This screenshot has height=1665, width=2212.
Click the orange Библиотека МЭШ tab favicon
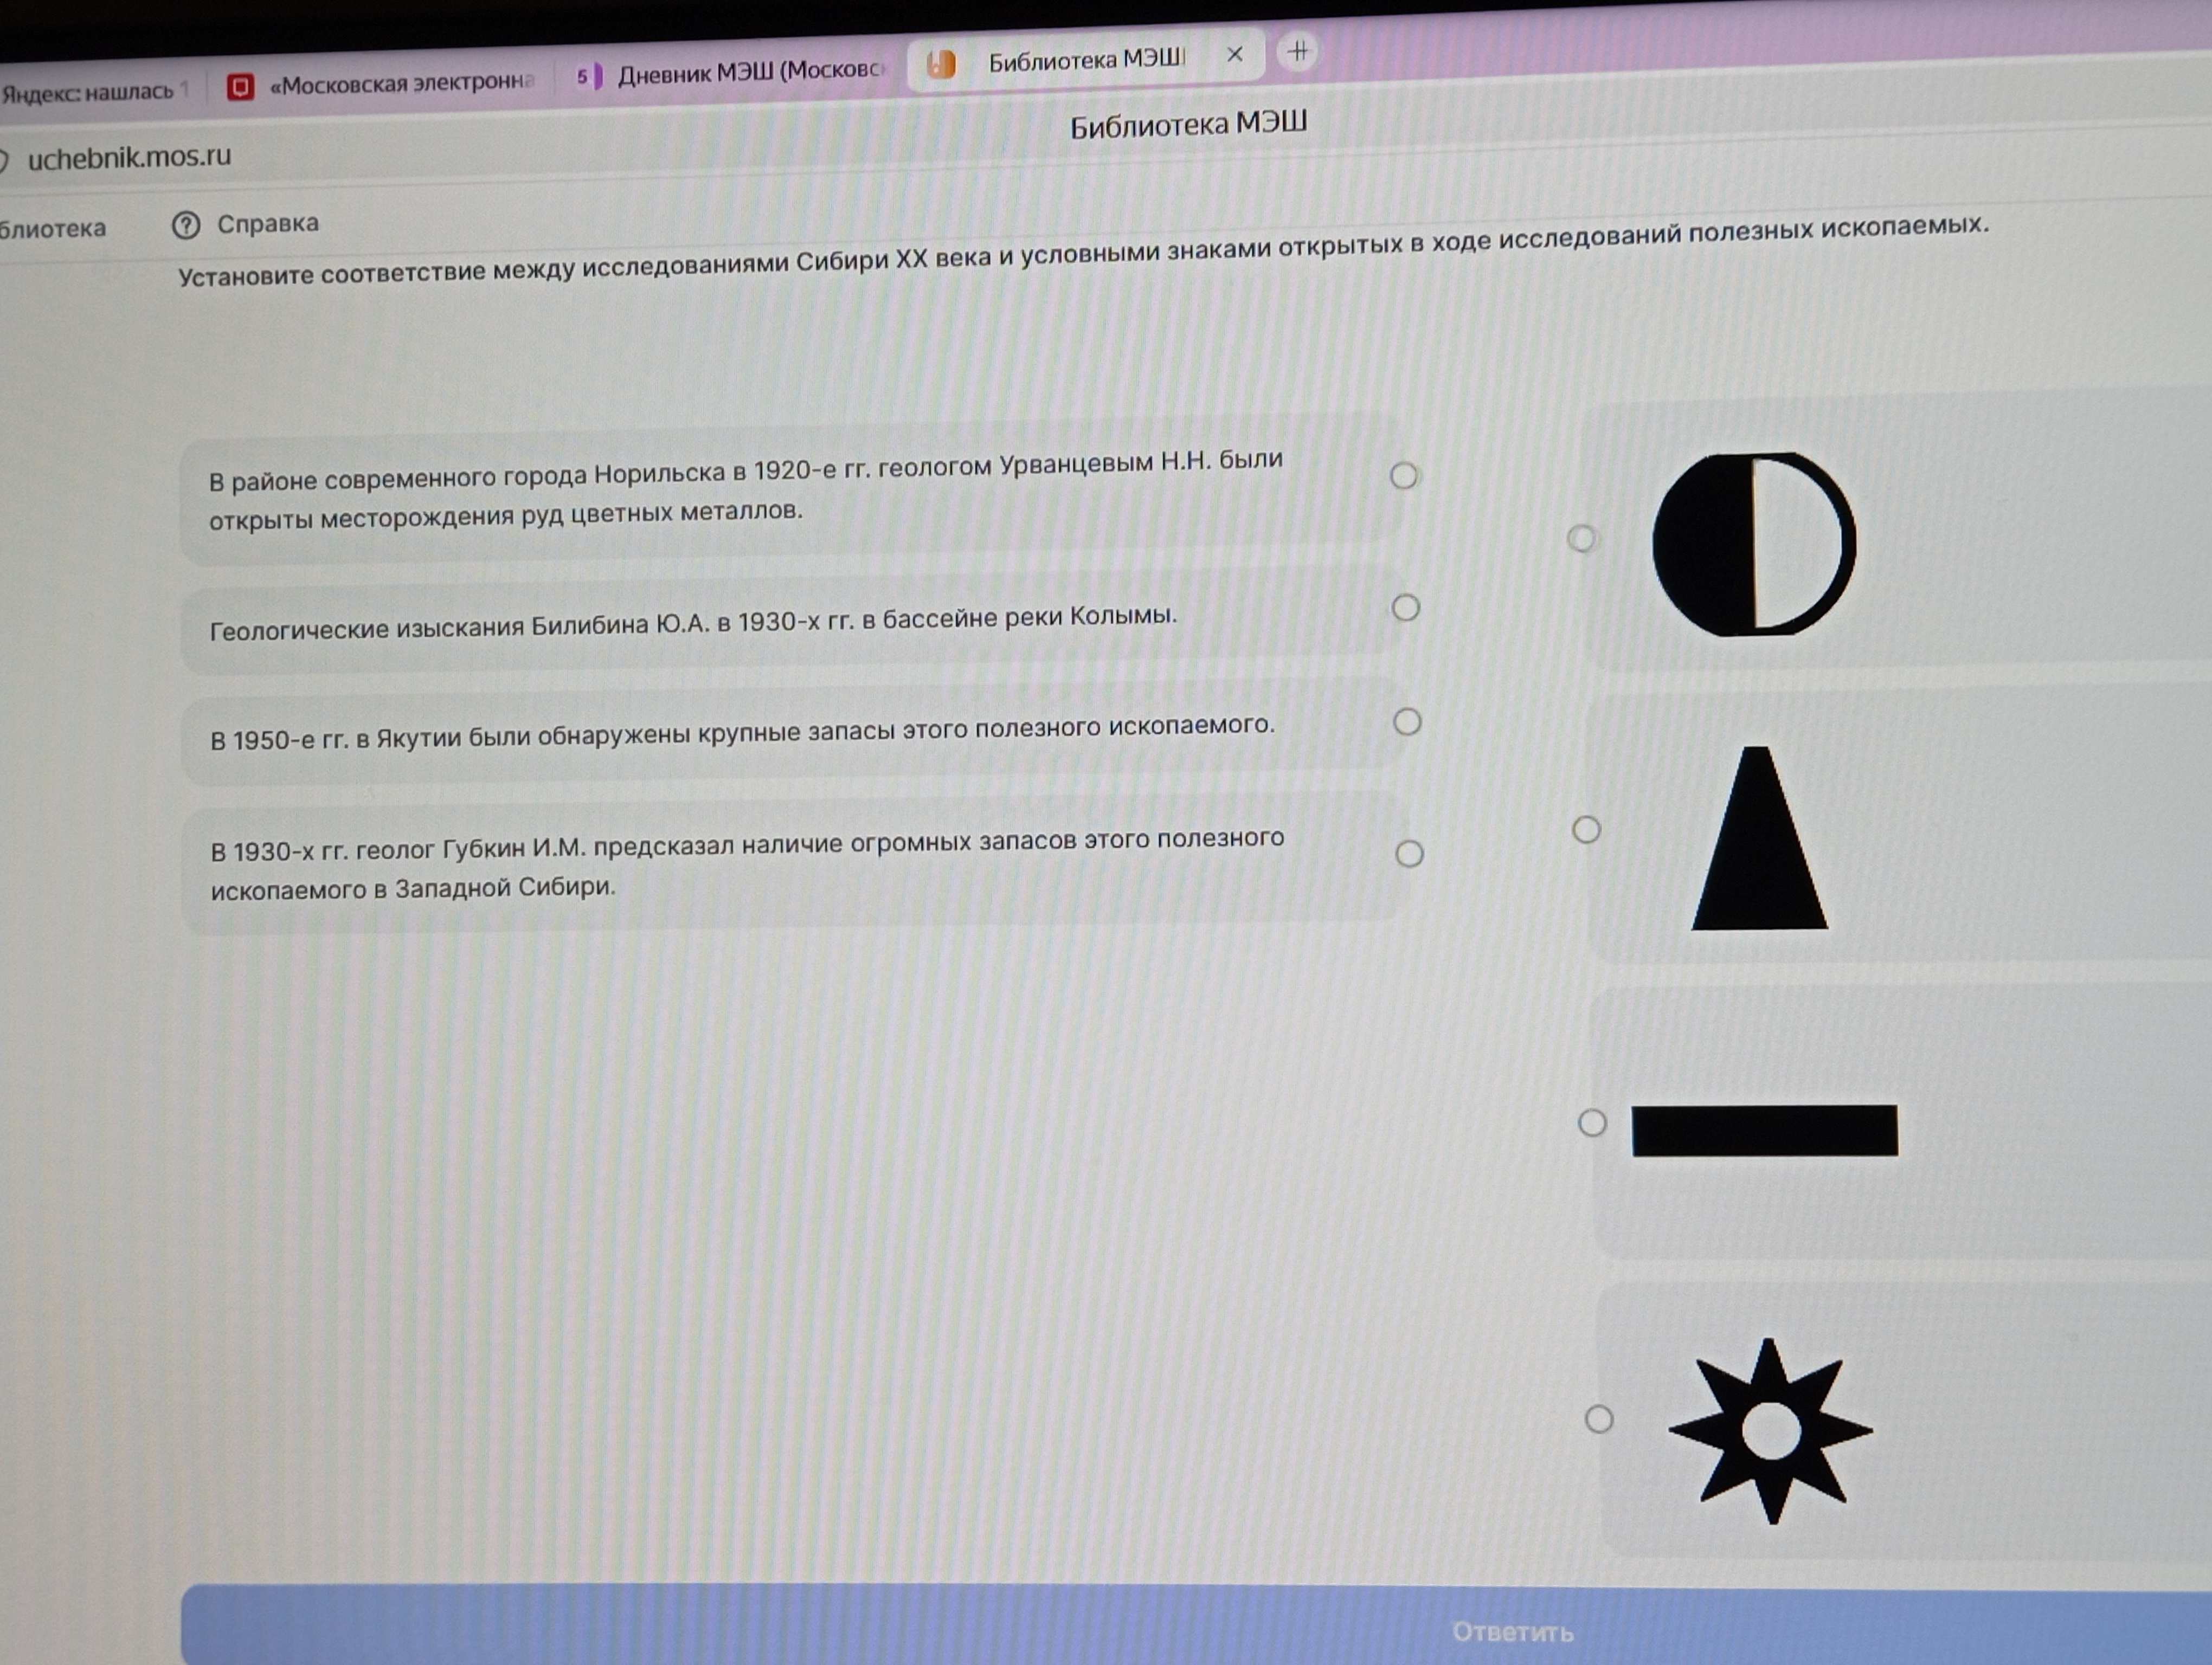[941, 64]
